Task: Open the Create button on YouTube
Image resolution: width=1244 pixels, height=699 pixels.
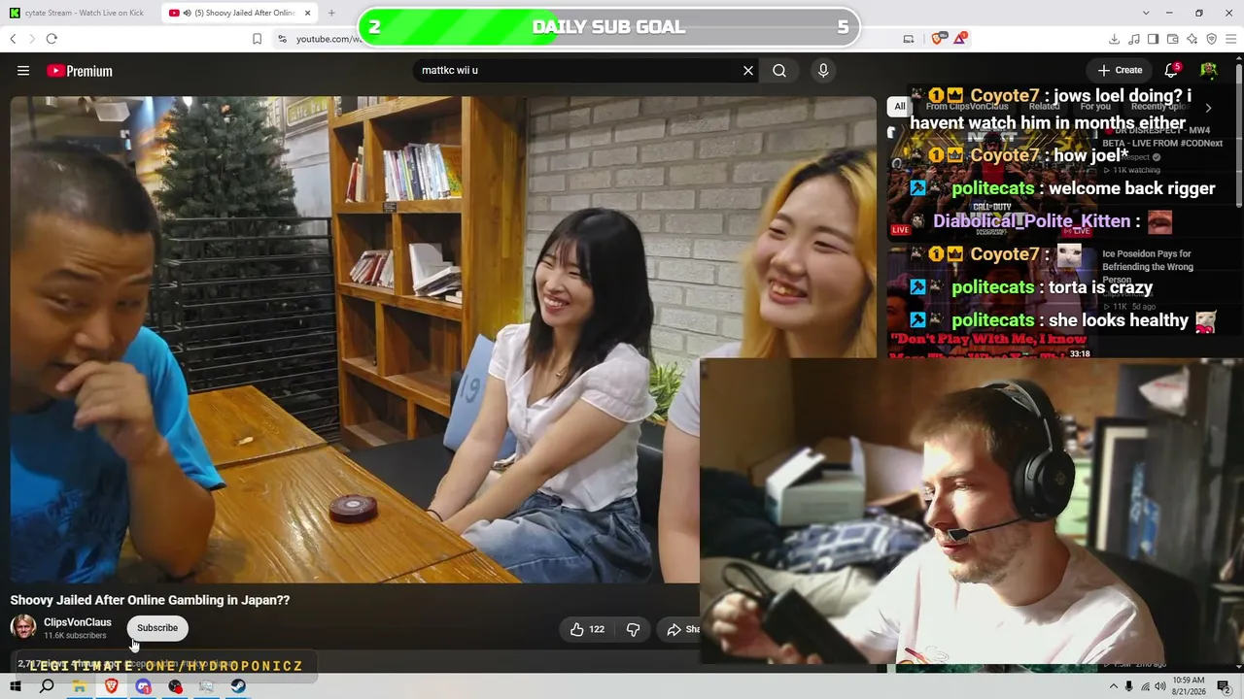Action: [1120, 70]
